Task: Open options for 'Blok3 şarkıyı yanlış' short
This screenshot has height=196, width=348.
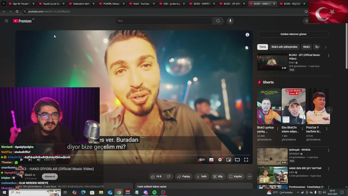Action: click(x=278, y=129)
